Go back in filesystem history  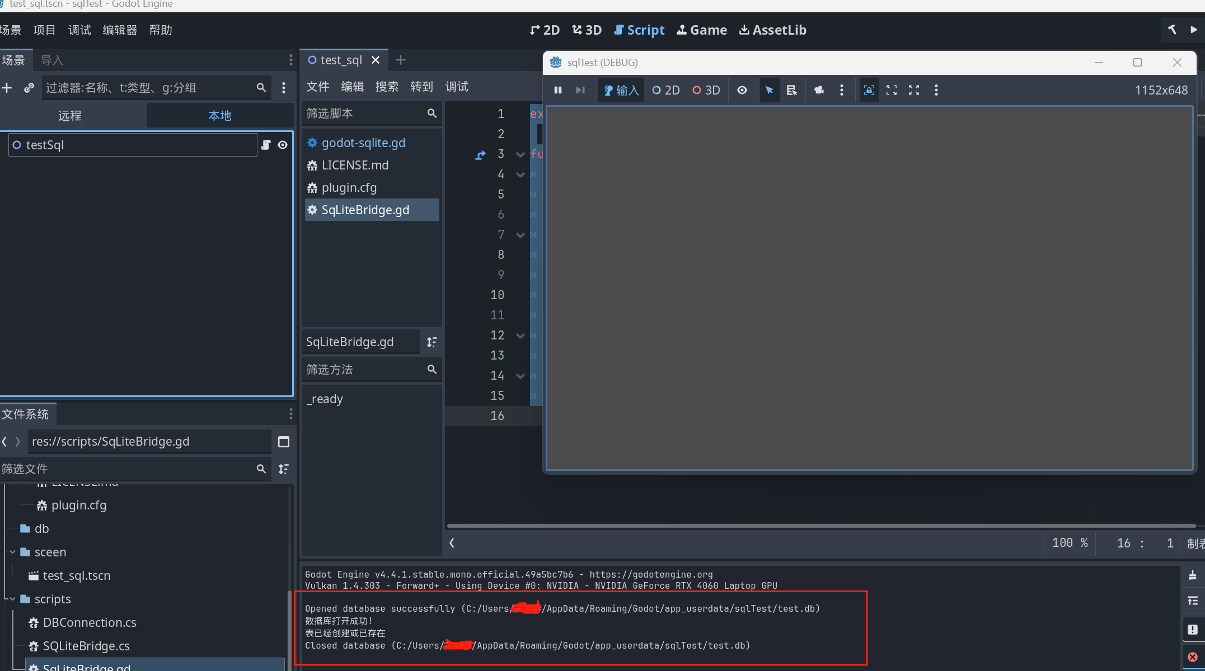[x=4, y=442]
